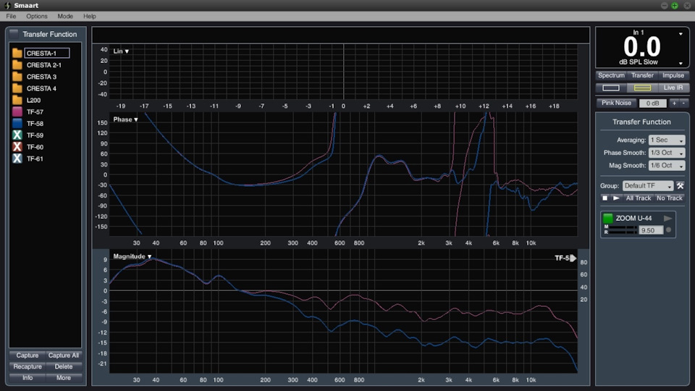Open the measurement config wrench icon
The width and height of the screenshot is (695, 391).
[x=680, y=186]
